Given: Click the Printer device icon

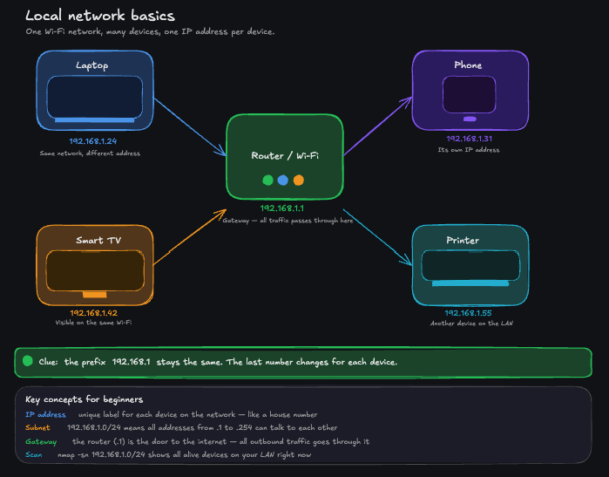Looking at the screenshot, I should (x=470, y=268).
